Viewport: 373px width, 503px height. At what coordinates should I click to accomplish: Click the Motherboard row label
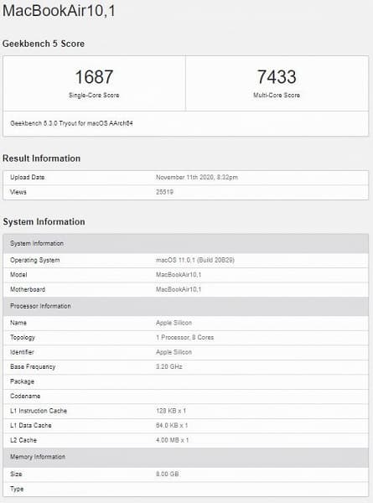click(28, 290)
